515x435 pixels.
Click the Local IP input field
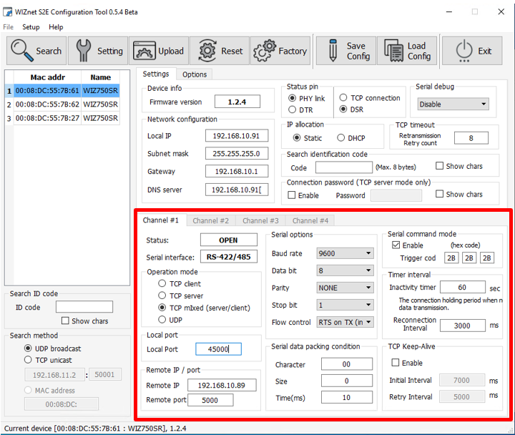click(x=237, y=136)
